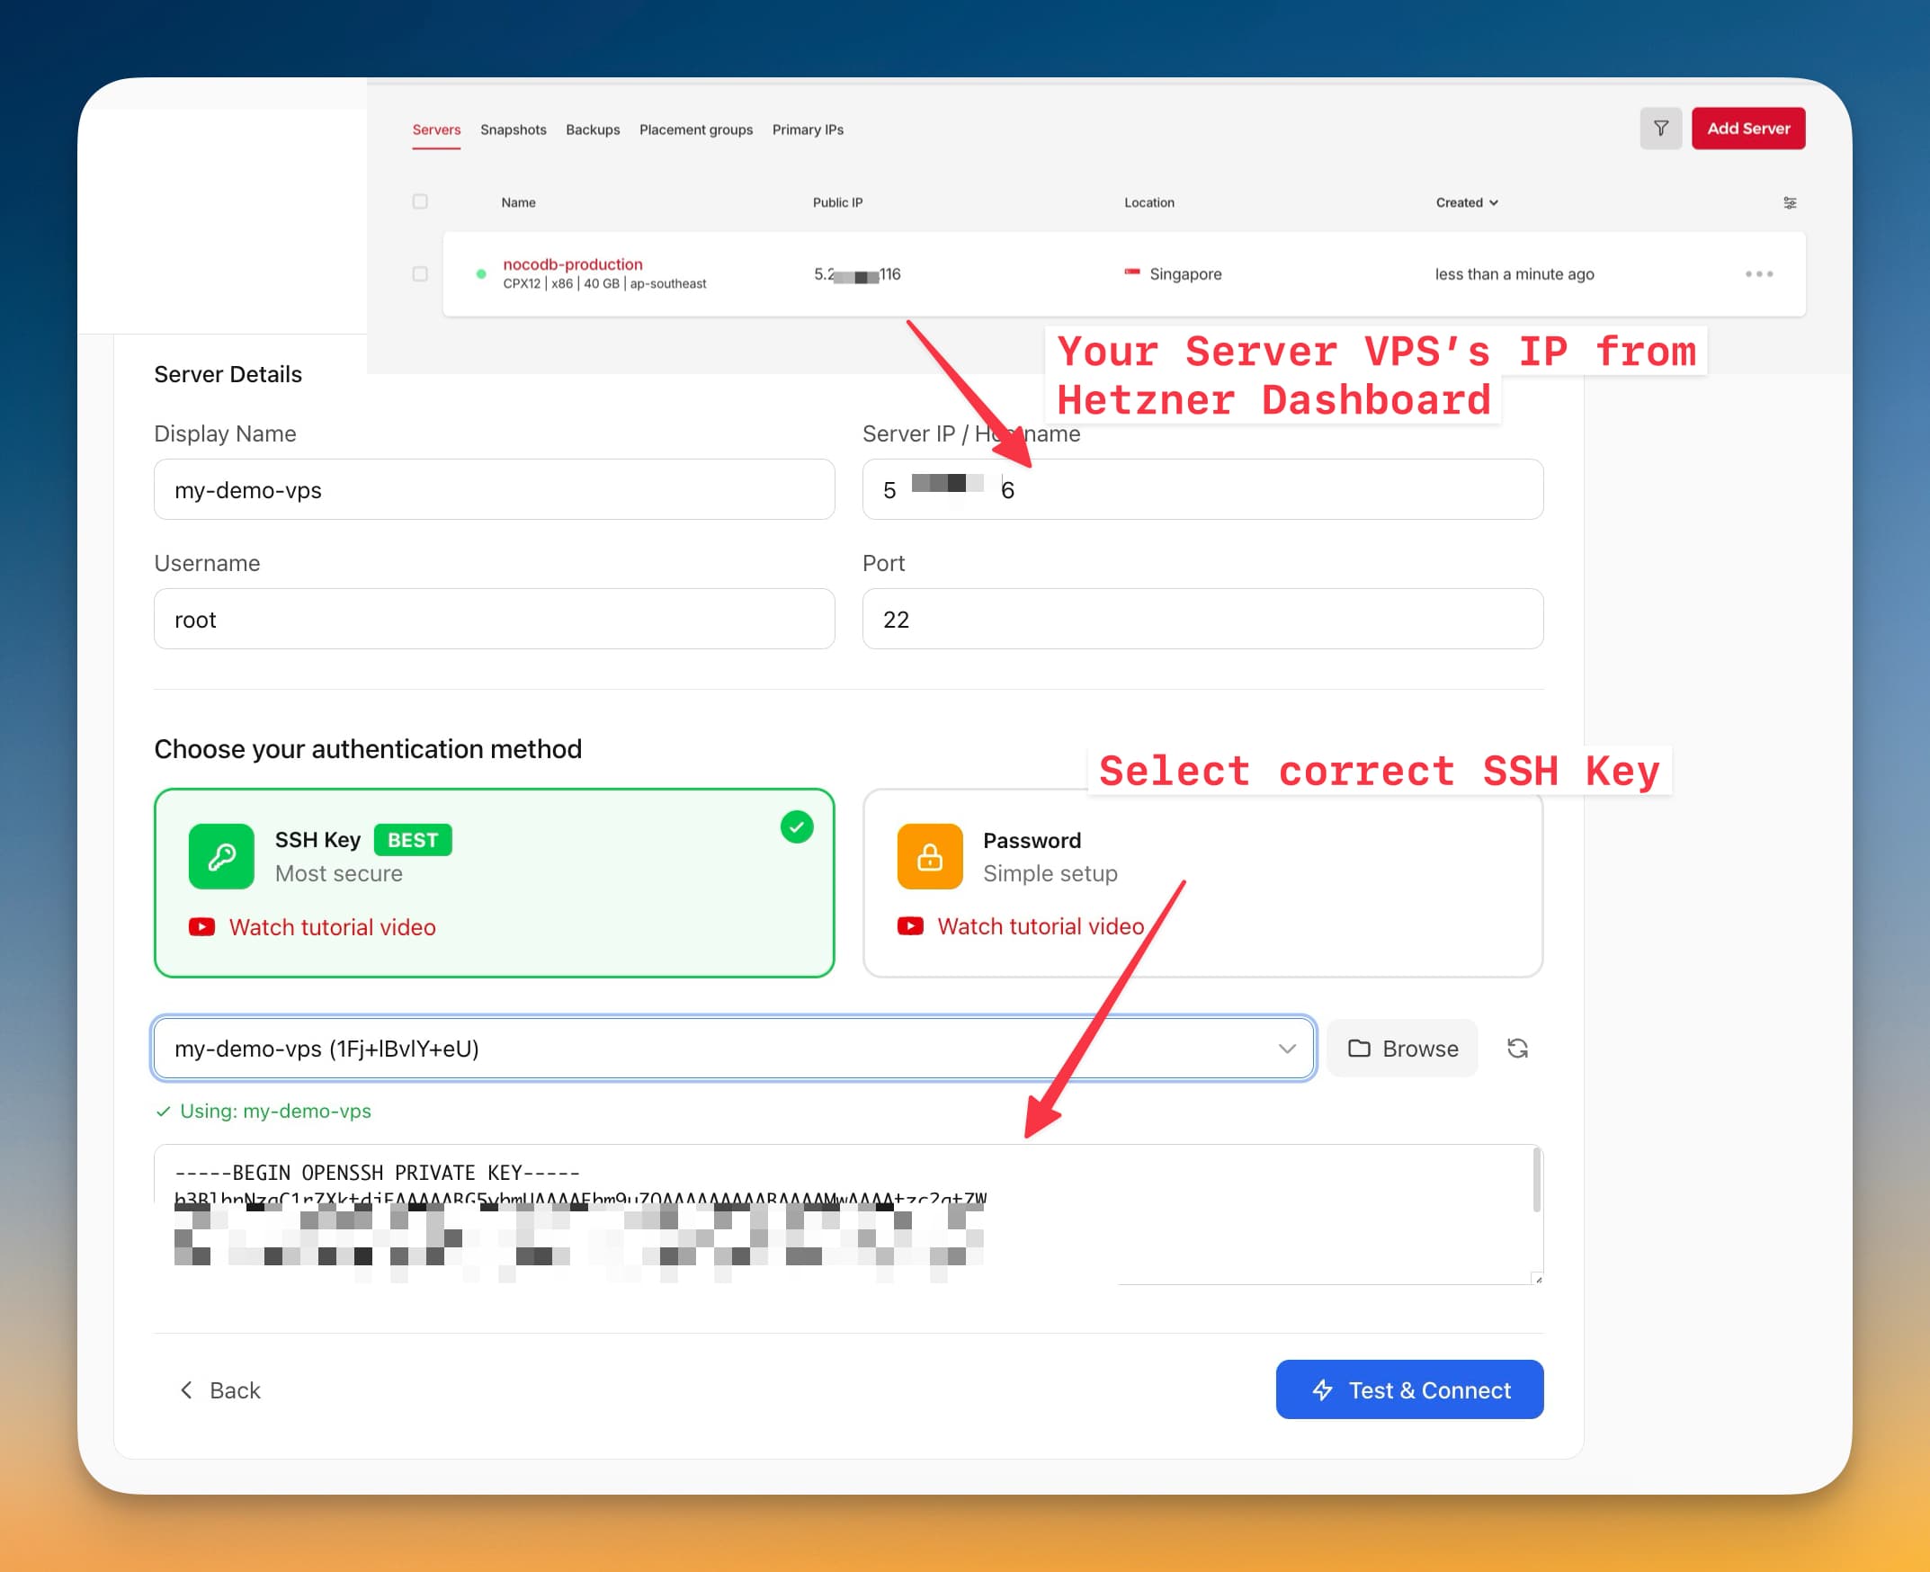Click the green SSH Key icon

[x=221, y=857]
